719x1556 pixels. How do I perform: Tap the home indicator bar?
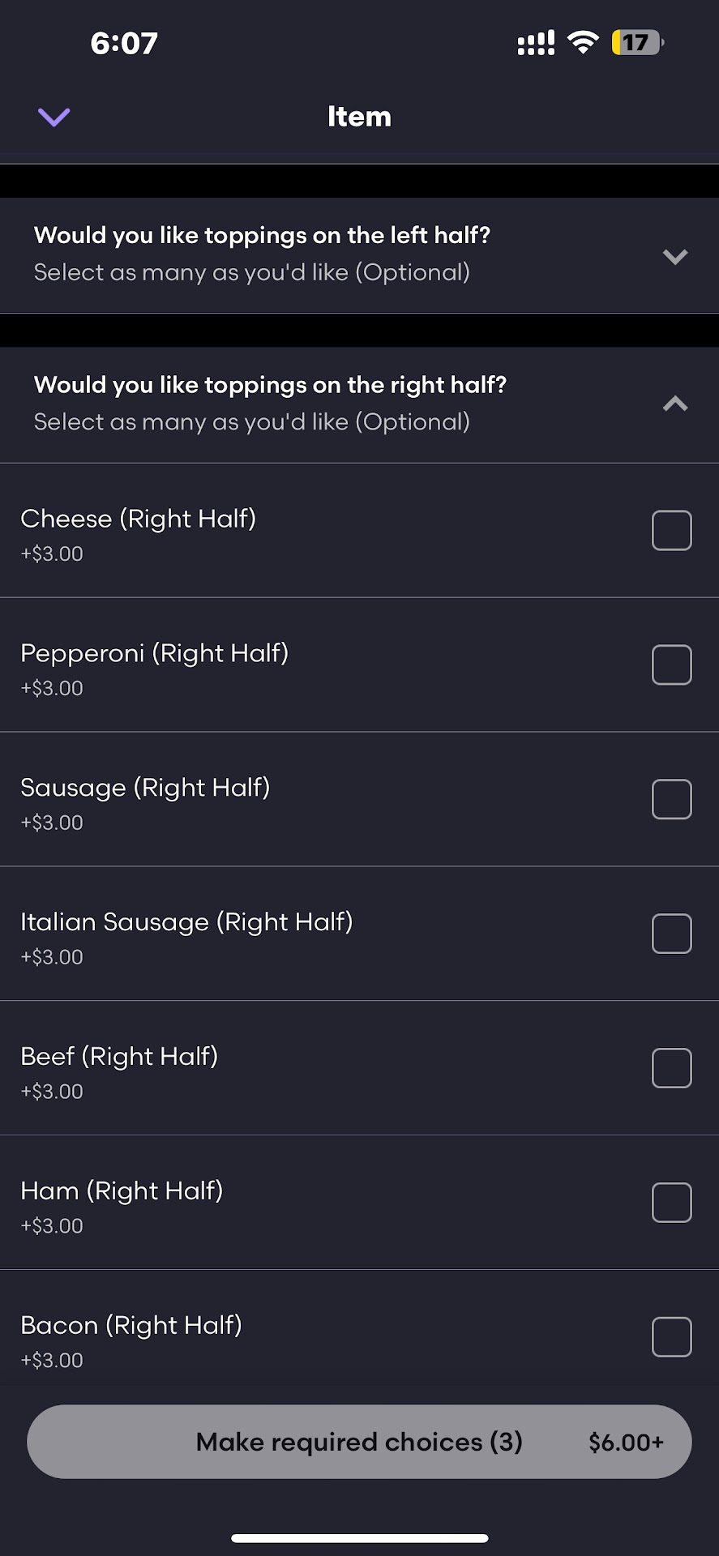click(x=359, y=1537)
